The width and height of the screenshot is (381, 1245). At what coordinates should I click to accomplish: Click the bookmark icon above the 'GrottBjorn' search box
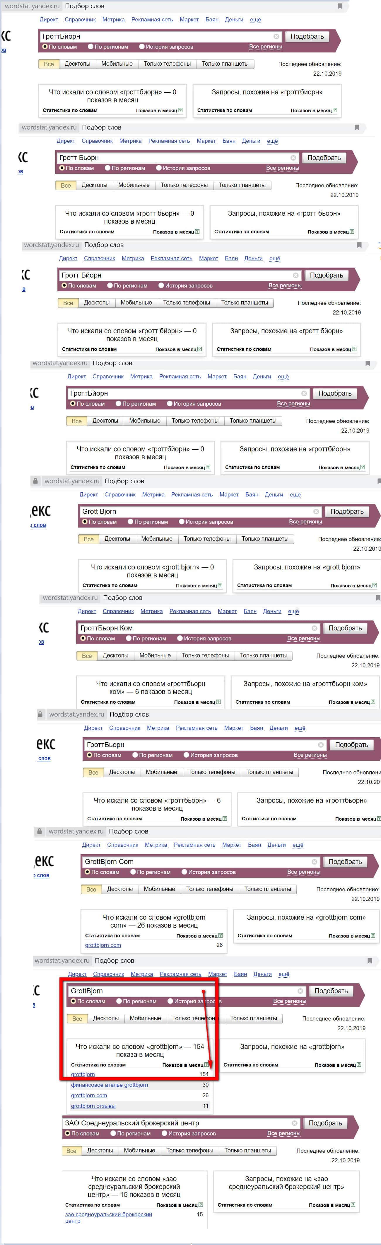click(369, 960)
